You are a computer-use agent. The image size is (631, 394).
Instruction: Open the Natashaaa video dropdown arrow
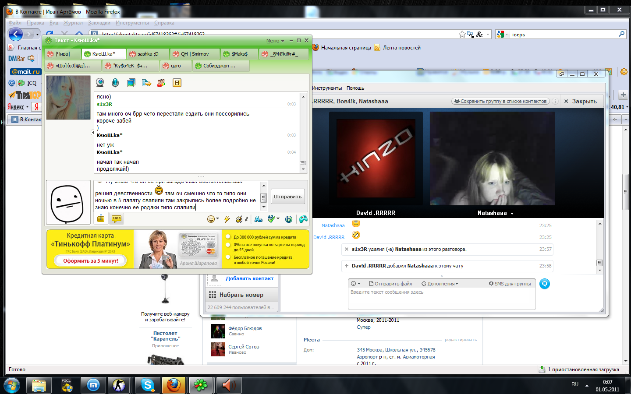coord(512,214)
